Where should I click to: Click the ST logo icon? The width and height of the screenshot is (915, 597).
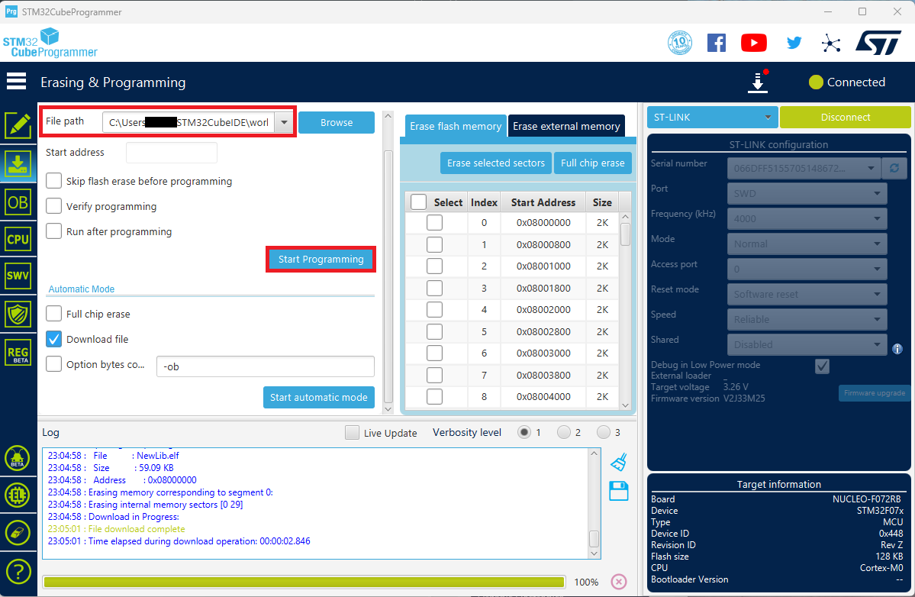tap(878, 43)
